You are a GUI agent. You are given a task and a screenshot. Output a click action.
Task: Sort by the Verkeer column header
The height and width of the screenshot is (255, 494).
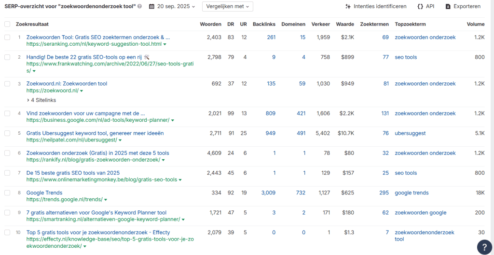(x=320, y=24)
